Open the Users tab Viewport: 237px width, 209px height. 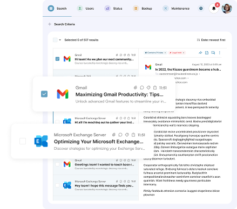(85, 9)
